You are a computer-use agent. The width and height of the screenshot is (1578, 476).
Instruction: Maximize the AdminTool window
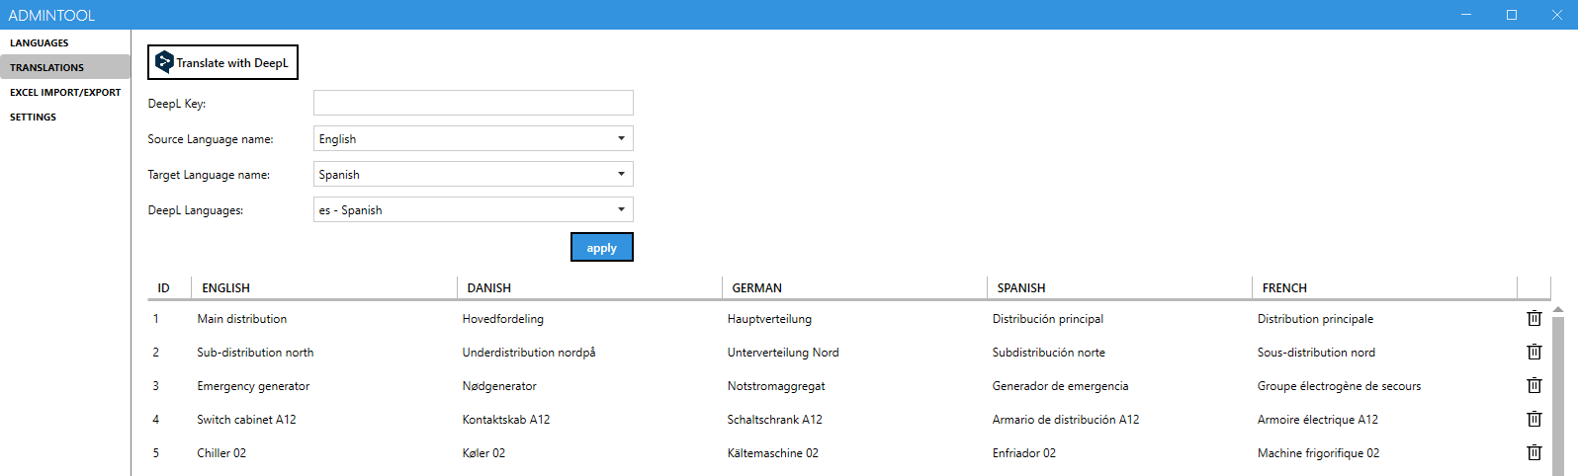click(1511, 15)
